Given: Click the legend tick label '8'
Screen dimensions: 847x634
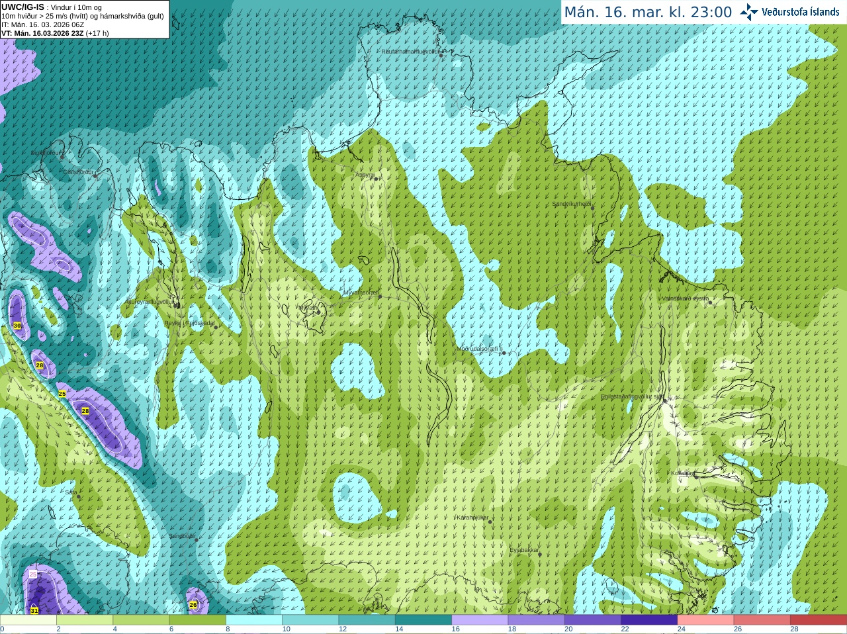Looking at the screenshot, I should click(228, 629).
